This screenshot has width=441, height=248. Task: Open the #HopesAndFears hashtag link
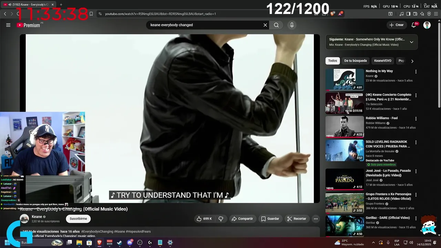pyautogui.click(x=138, y=231)
